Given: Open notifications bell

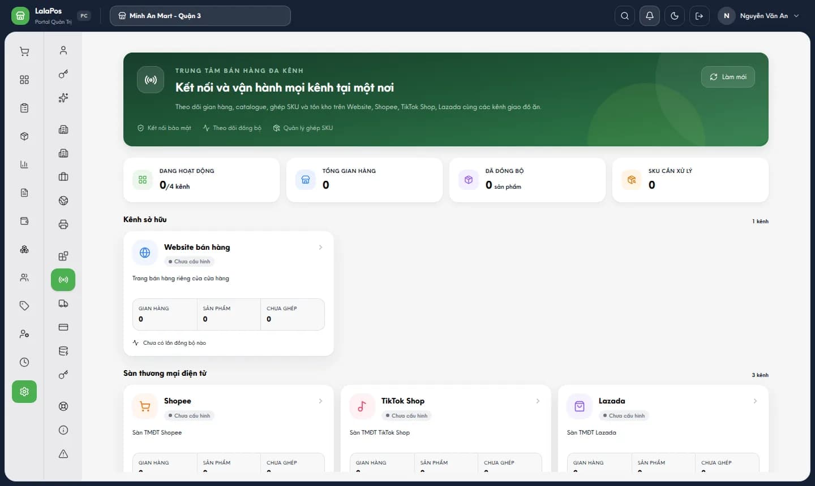Looking at the screenshot, I should coord(650,16).
